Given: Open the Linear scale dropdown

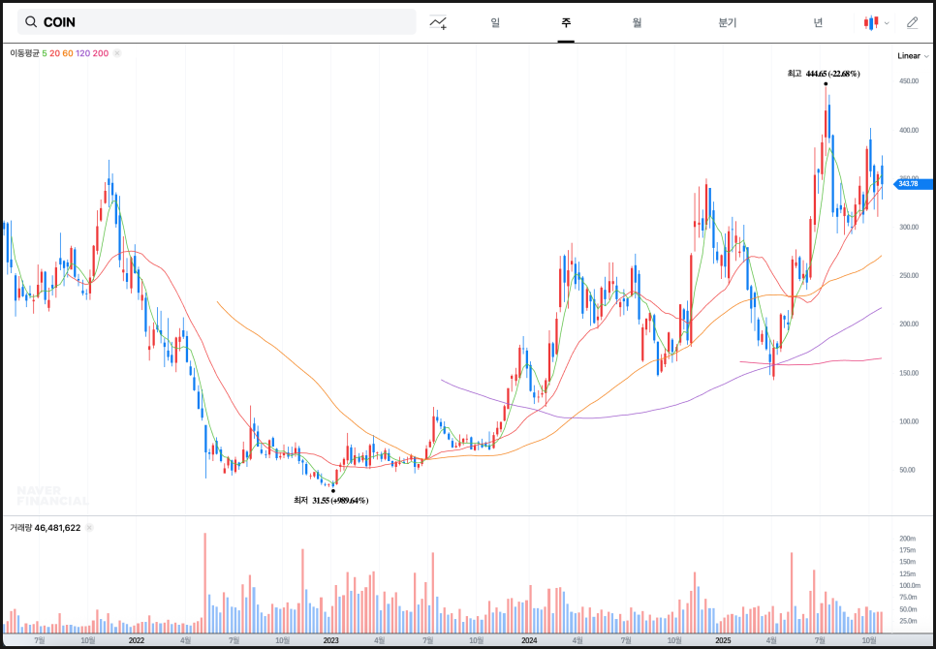Looking at the screenshot, I should coord(913,56).
